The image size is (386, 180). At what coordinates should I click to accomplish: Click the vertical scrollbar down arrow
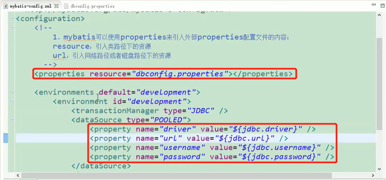tap(379, 169)
